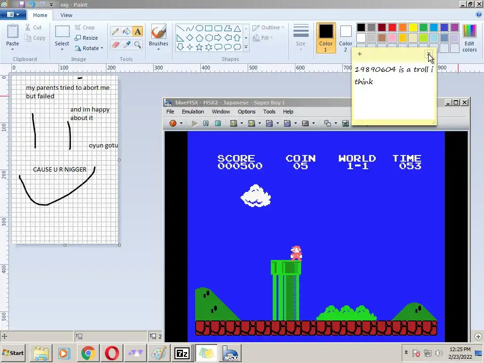Viewport: 484px width, 363px height.
Task: Click the Copy icon in Clipboard group
Action: tap(28, 38)
